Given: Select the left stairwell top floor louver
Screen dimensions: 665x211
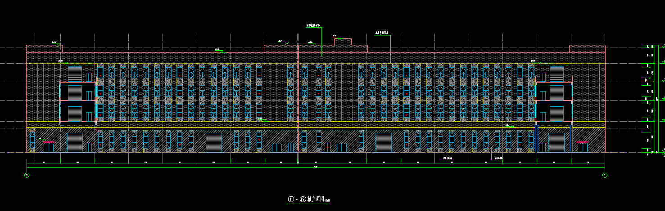Looking at the screenshot, I should coord(75,74).
